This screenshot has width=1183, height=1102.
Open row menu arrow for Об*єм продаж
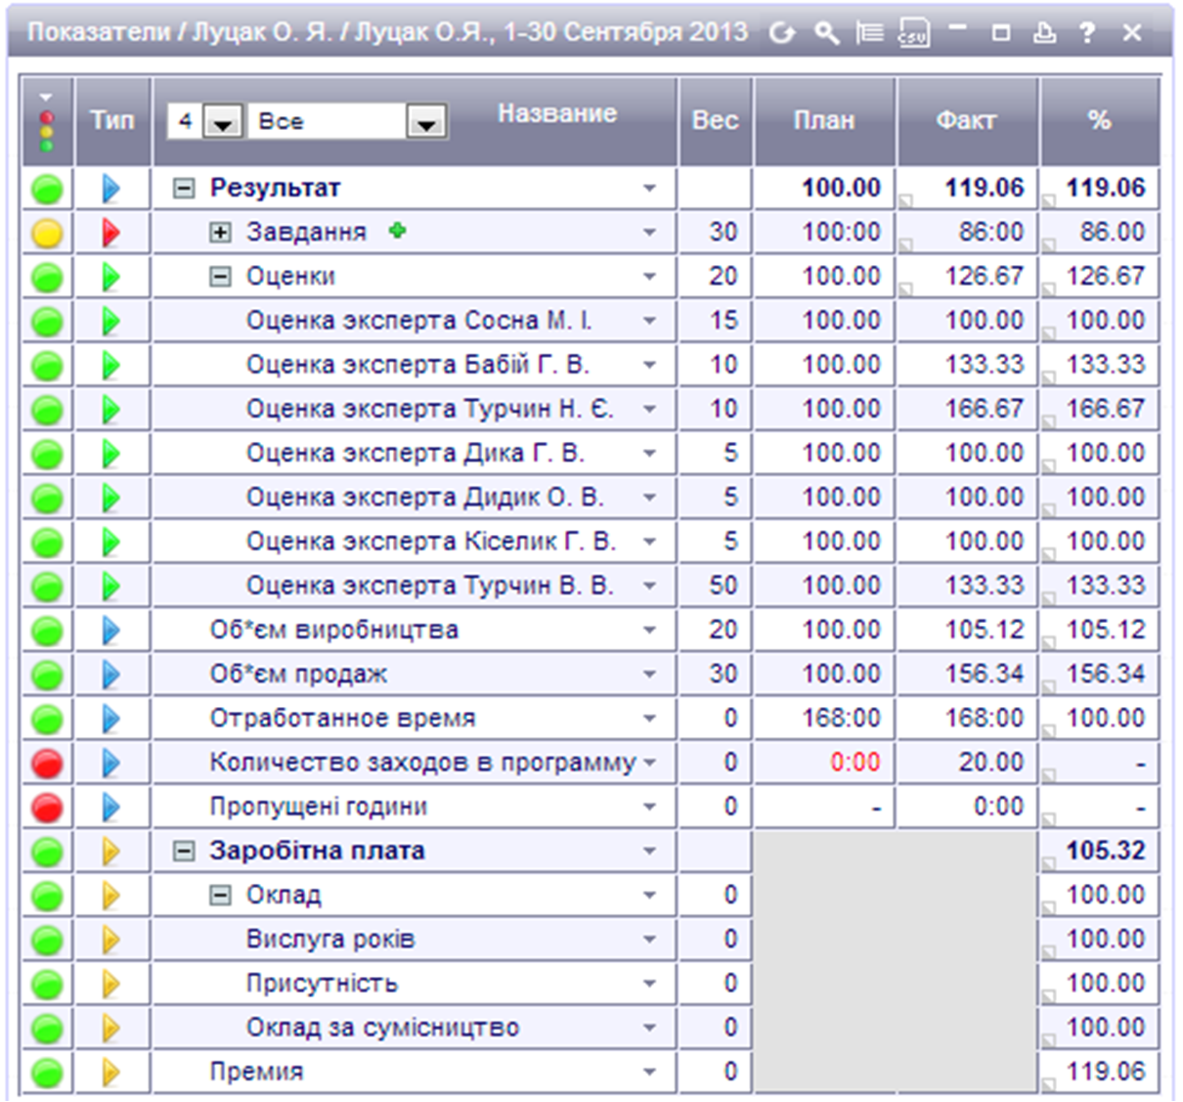[649, 675]
